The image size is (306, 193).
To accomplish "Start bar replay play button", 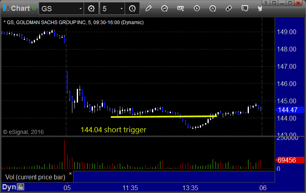I will (x=197, y=8).
